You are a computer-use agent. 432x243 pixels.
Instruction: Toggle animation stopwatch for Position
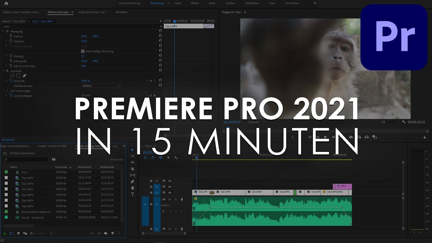[x=11, y=36]
